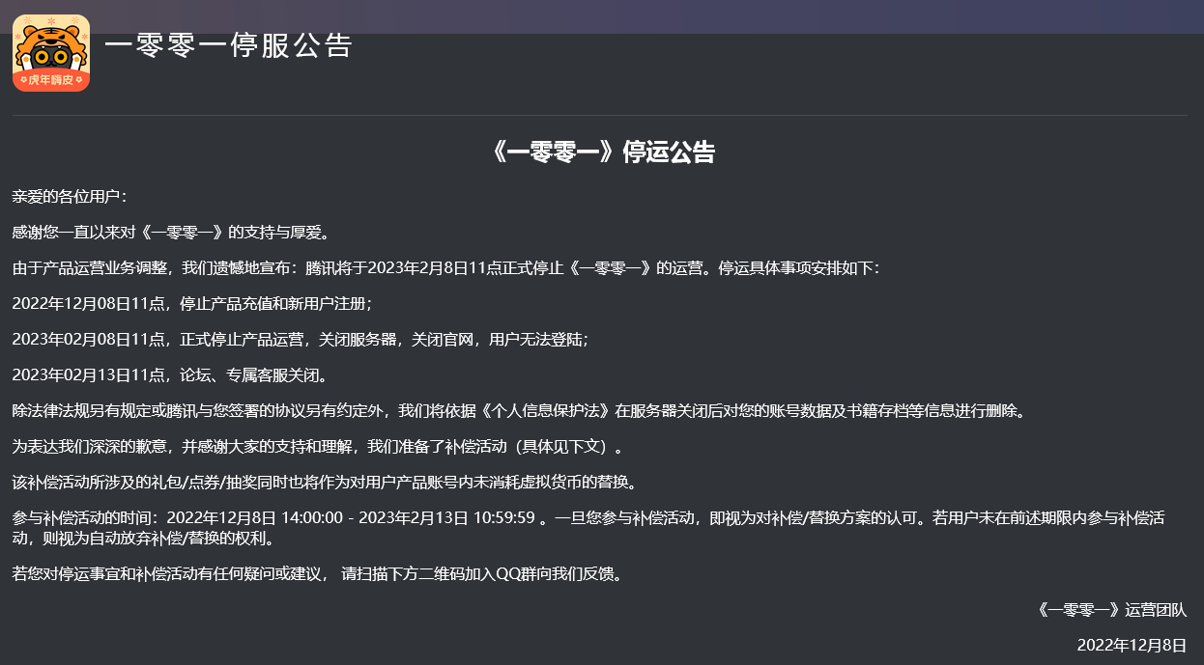Click the 2022年12月08日11点 recharge stop line
The image size is (1204, 665).
pyautogui.click(x=193, y=306)
